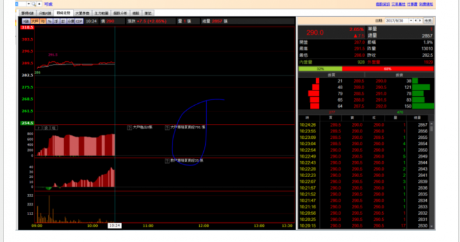Click the 今天 today button
The height and width of the screenshot is (242, 460).
(x=428, y=21)
